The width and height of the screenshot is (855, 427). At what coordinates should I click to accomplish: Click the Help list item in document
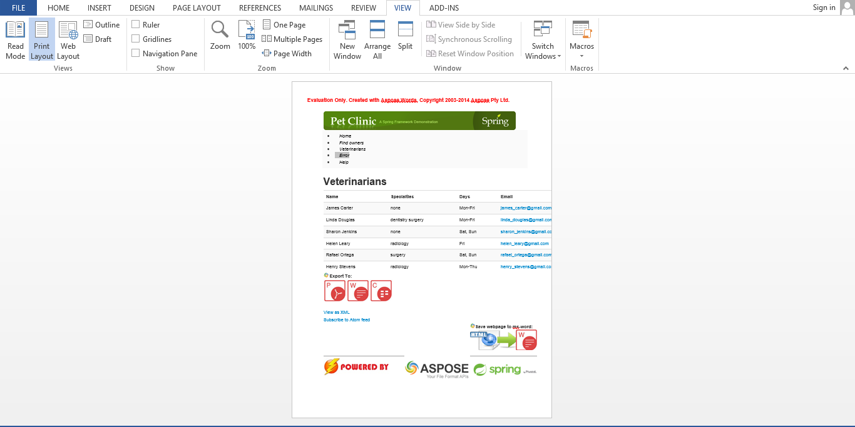[344, 162]
